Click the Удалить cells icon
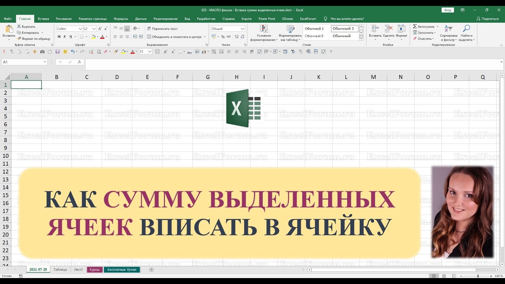505x284 pixels. (x=389, y=28)
